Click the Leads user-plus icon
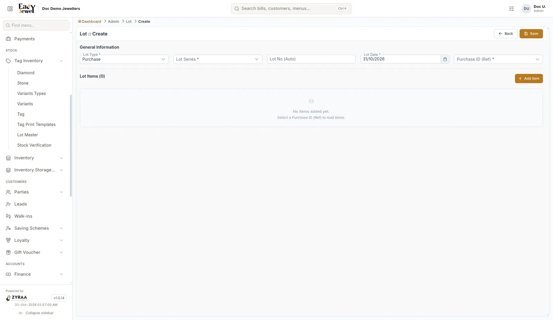Image resolution: width=553 pixels, height=320 pixels. tap(8, 204)
